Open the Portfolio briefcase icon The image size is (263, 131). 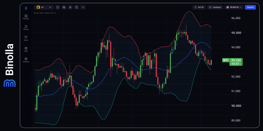click(26, 16)
